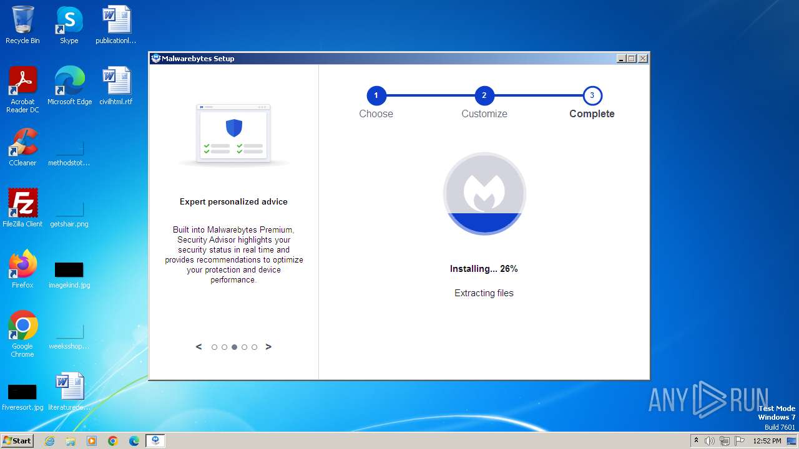The height and width of the screenshot is (449, 799).
Task: Select imagekind.jpg desktop file
Action: pos(69,275)
